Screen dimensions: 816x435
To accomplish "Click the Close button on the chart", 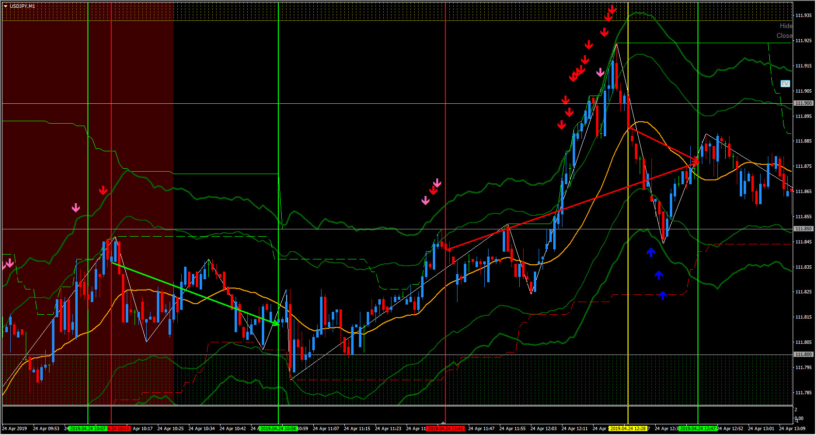I will [x=784, y=36].
